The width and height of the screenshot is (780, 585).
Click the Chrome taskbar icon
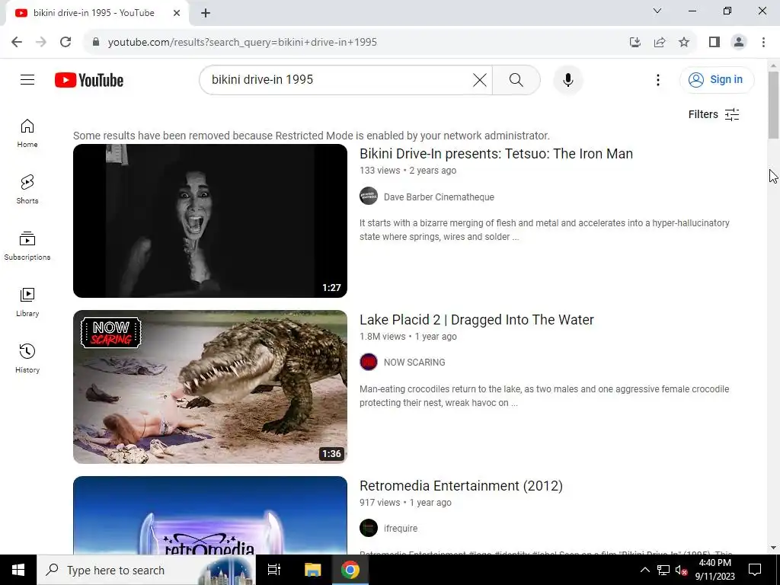(350, 570)
